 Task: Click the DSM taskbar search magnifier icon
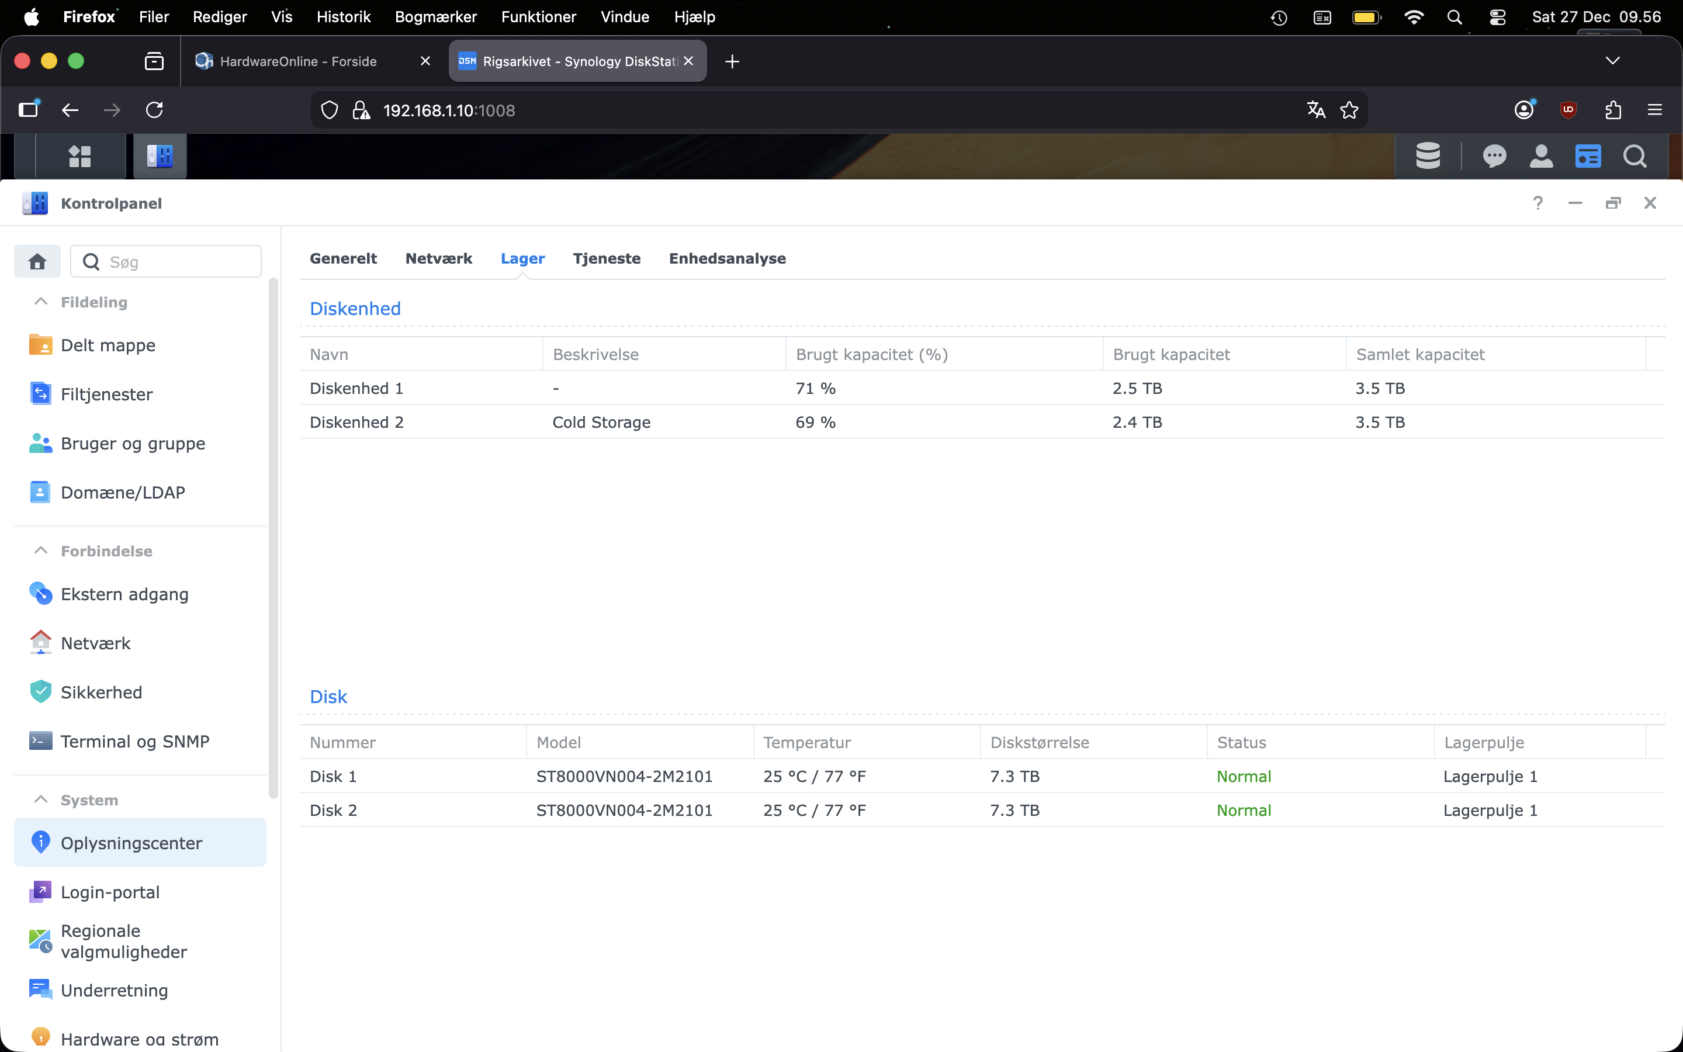pos(1634,156)
